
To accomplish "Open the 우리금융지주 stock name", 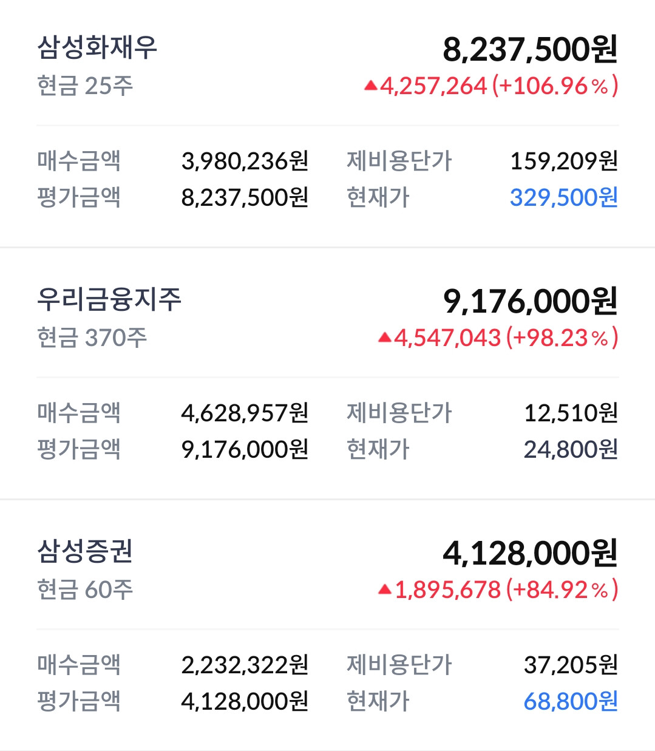I will point(109,299).
